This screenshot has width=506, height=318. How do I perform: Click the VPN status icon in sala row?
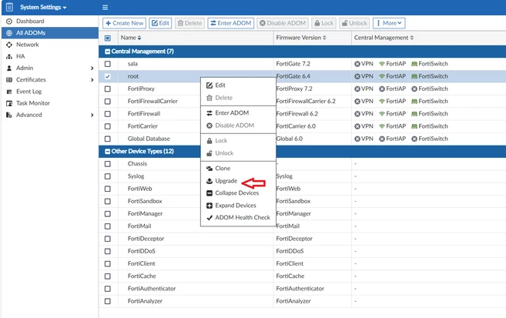[357, 64]
